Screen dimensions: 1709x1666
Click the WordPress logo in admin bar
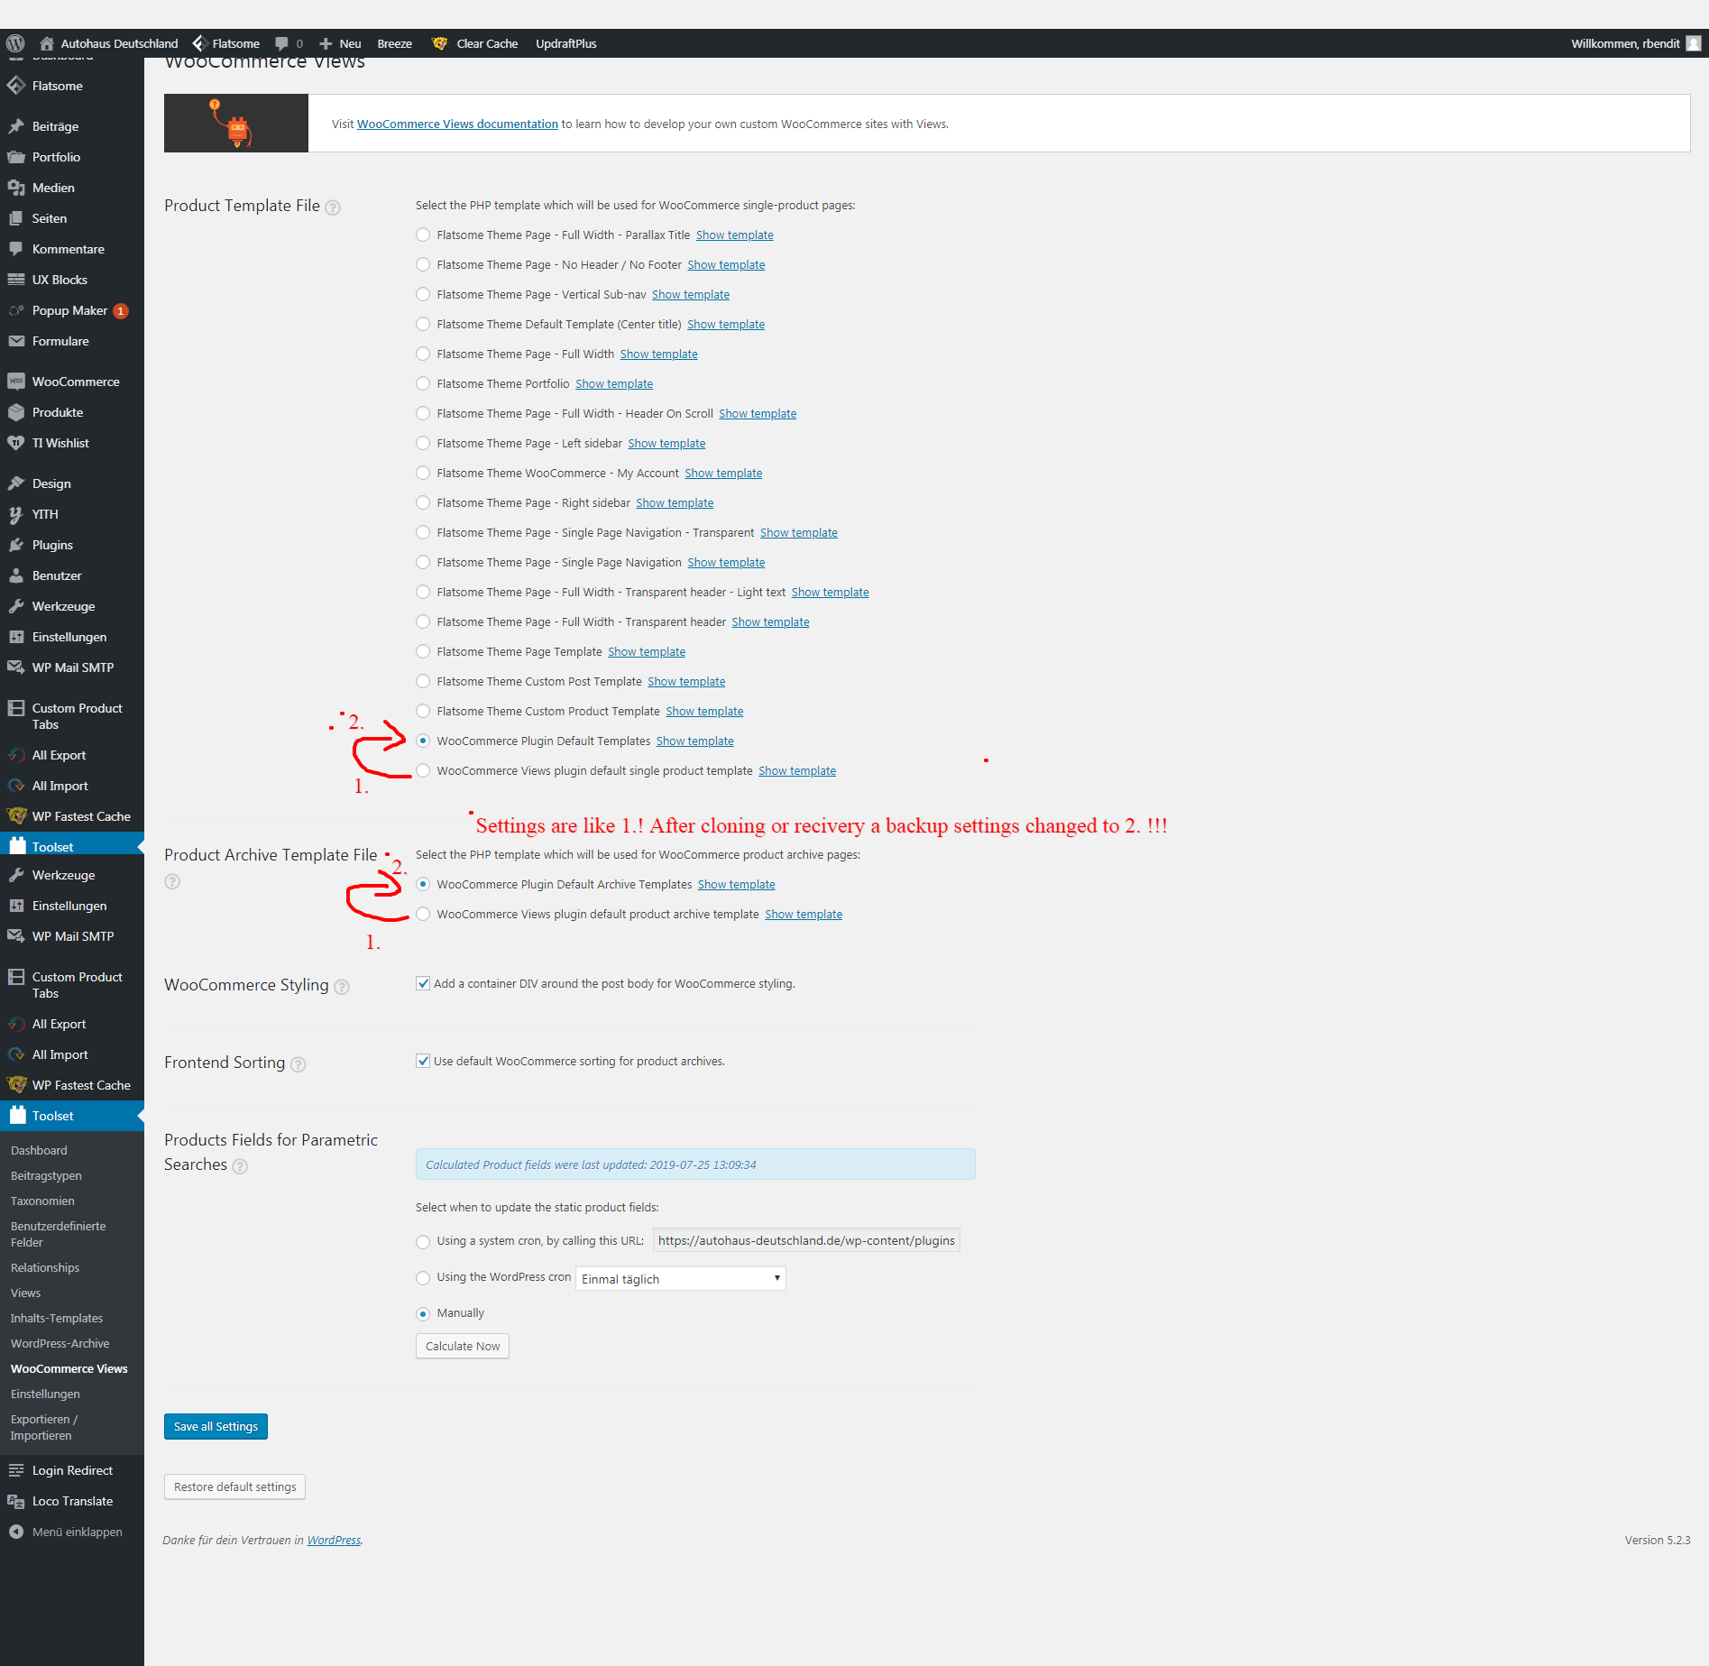tap(15, 43)
